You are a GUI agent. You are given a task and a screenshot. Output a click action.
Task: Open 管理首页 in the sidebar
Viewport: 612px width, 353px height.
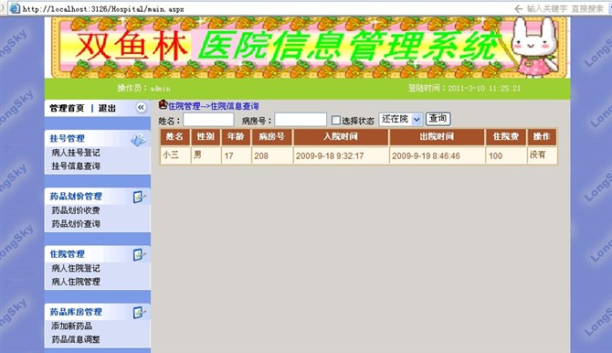[67, 108]
